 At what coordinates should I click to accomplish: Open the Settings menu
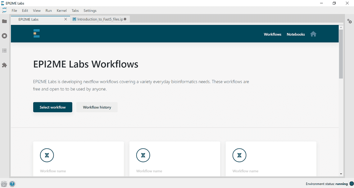coord(90,10)
